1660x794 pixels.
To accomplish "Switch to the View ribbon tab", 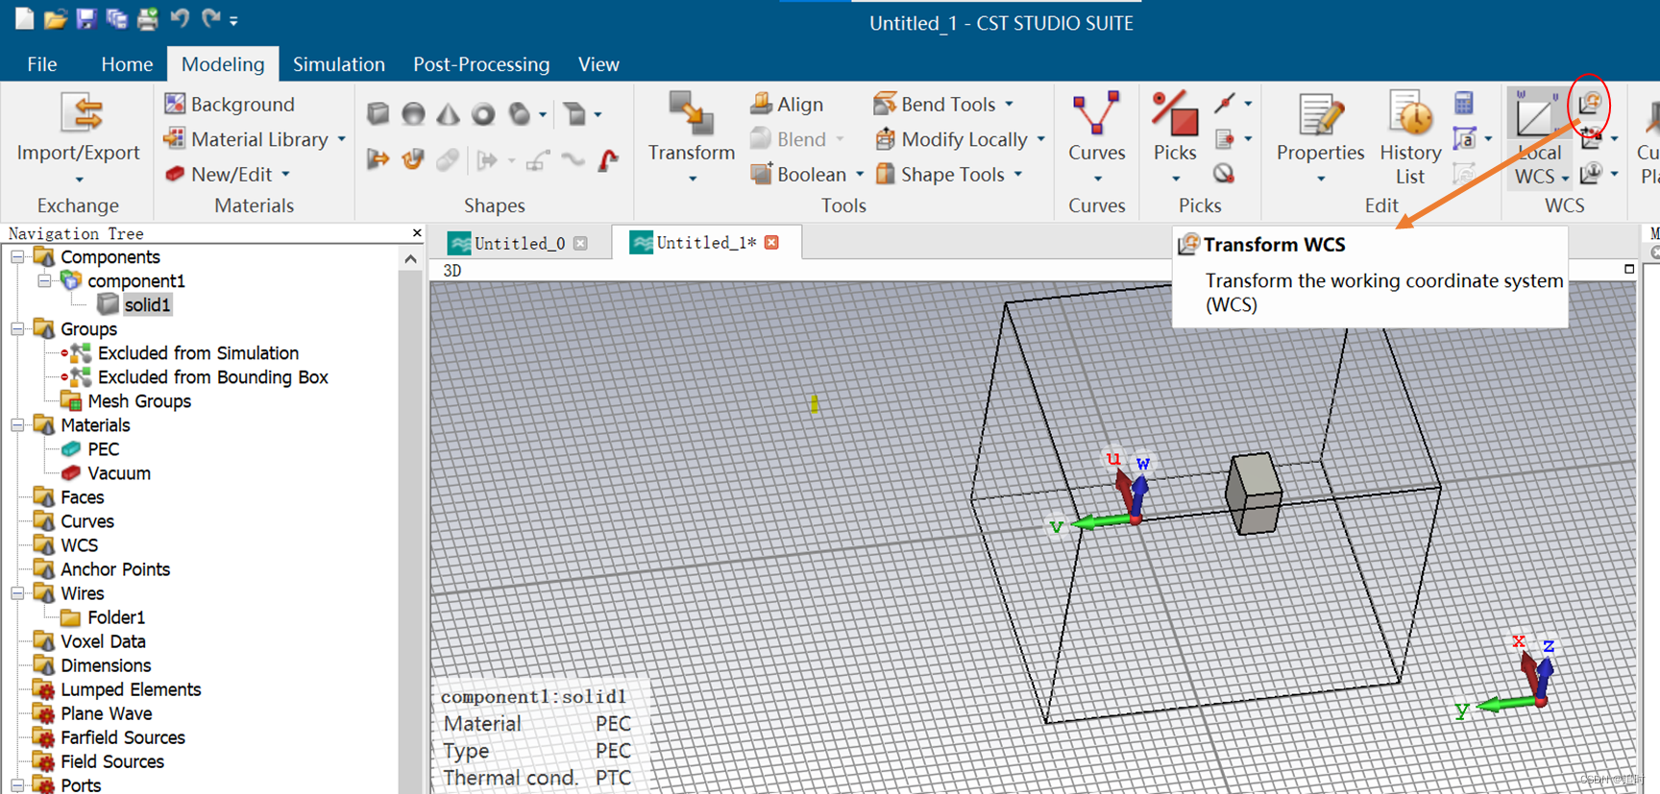I will click(x=598, y=64).
